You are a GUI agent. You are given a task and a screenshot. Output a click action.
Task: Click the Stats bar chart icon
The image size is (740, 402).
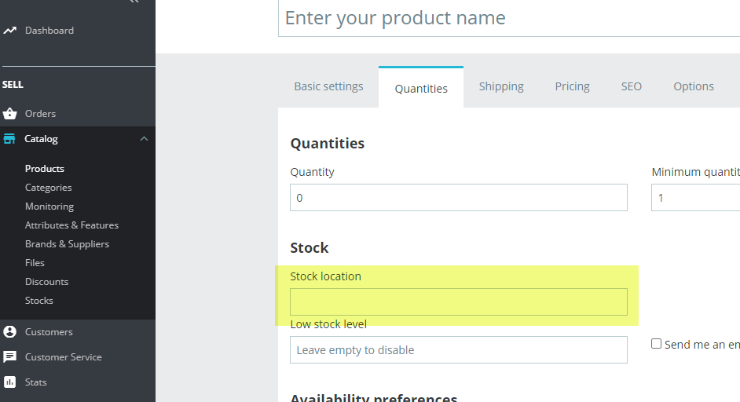pyautogui.click(x=9, y=382)
